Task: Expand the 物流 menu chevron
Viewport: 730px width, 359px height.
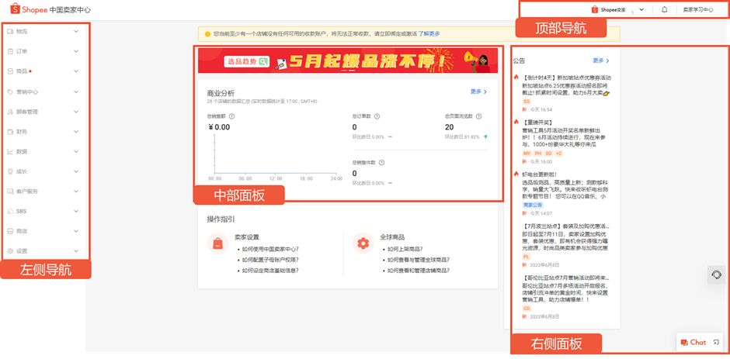Action: [x=76, y=32]
